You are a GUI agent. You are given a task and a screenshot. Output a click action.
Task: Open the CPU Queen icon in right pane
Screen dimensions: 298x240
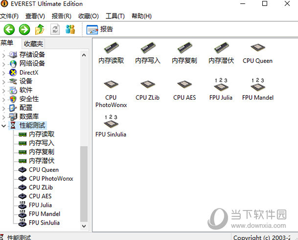[257, 53]
